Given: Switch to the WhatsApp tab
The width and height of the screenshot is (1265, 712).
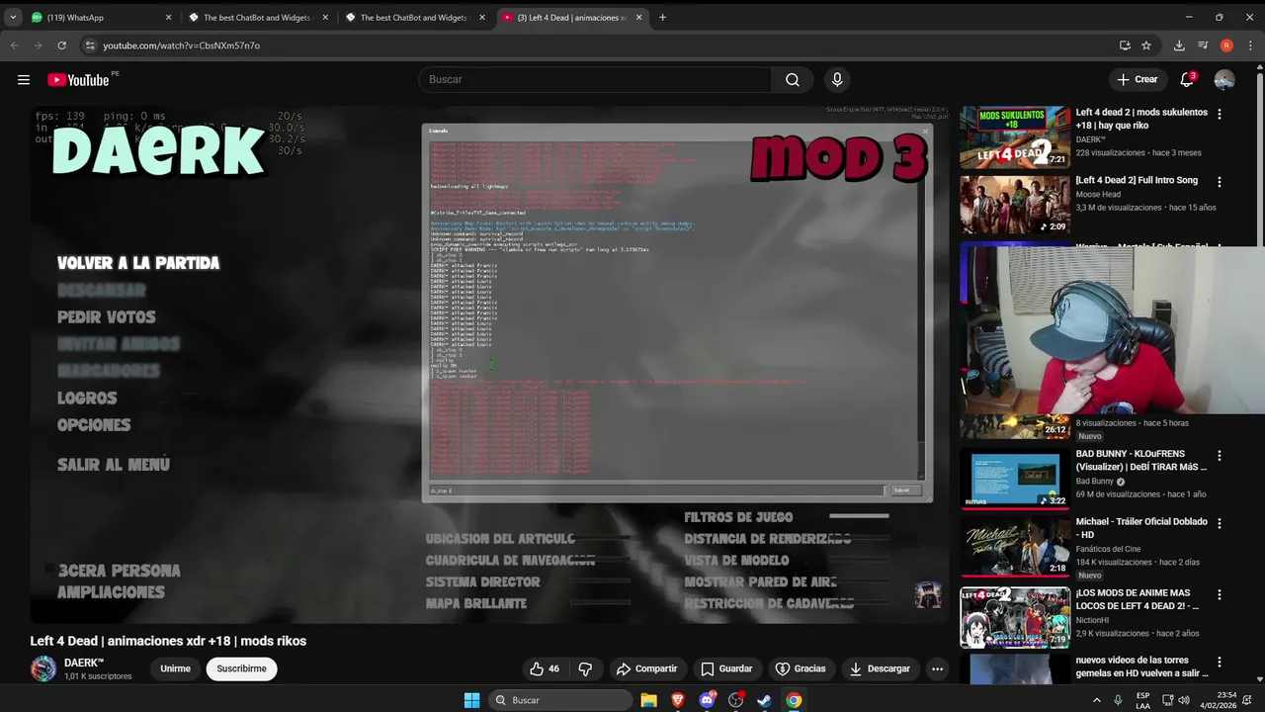Looking at the screenshot, I should (x=102, y=17).
